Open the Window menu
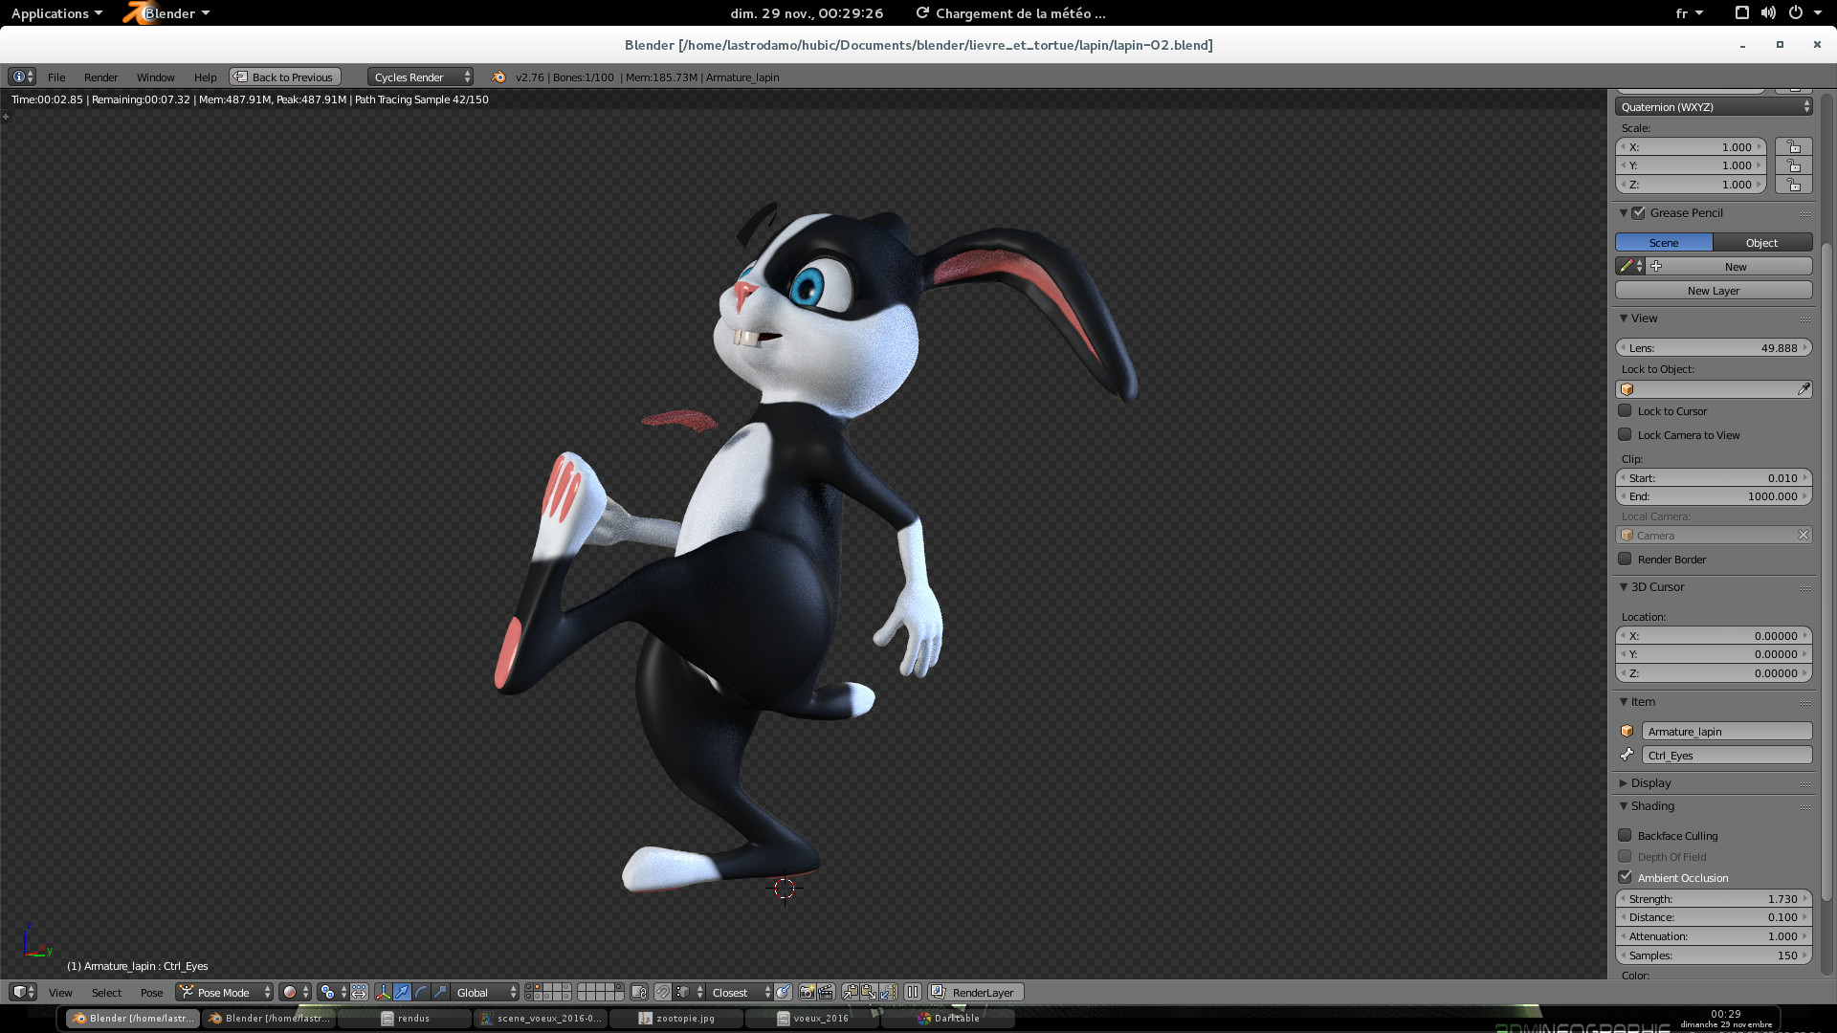Image resolution: width=1837 pixels, height=1033 pixels. coord(155,77)
